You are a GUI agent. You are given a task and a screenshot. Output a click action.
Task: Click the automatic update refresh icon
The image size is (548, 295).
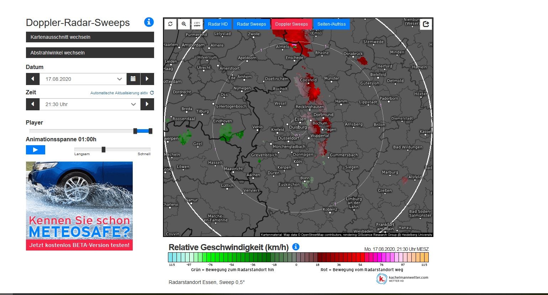152,93
